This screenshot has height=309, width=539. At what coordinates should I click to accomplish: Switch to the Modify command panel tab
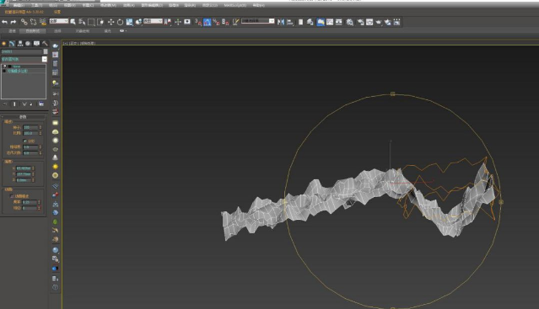click(12, 44)
